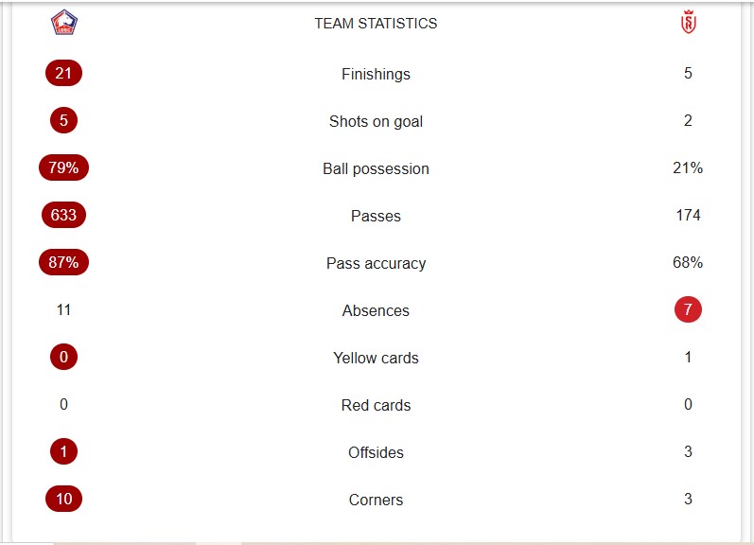Click the Lille LOSC club crest

pyautogui.click(x=64, y=23)
